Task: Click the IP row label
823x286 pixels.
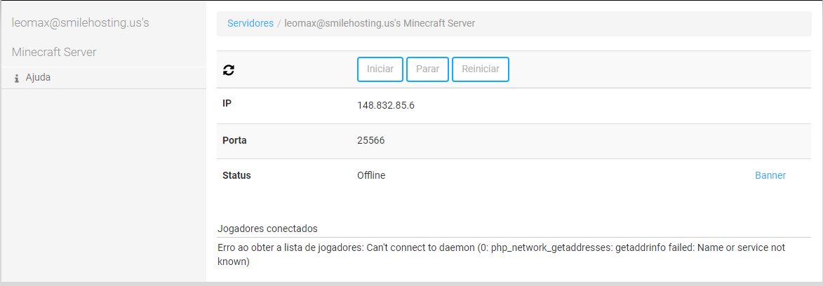Action: (227, 103)
